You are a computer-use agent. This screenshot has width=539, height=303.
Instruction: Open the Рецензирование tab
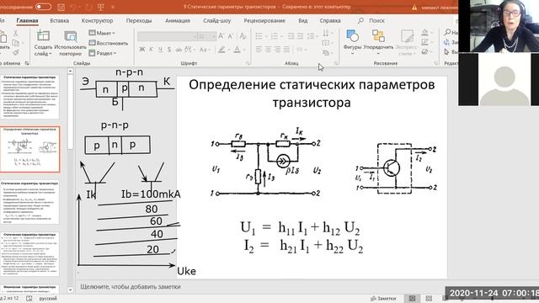click(x=264, y=20)
